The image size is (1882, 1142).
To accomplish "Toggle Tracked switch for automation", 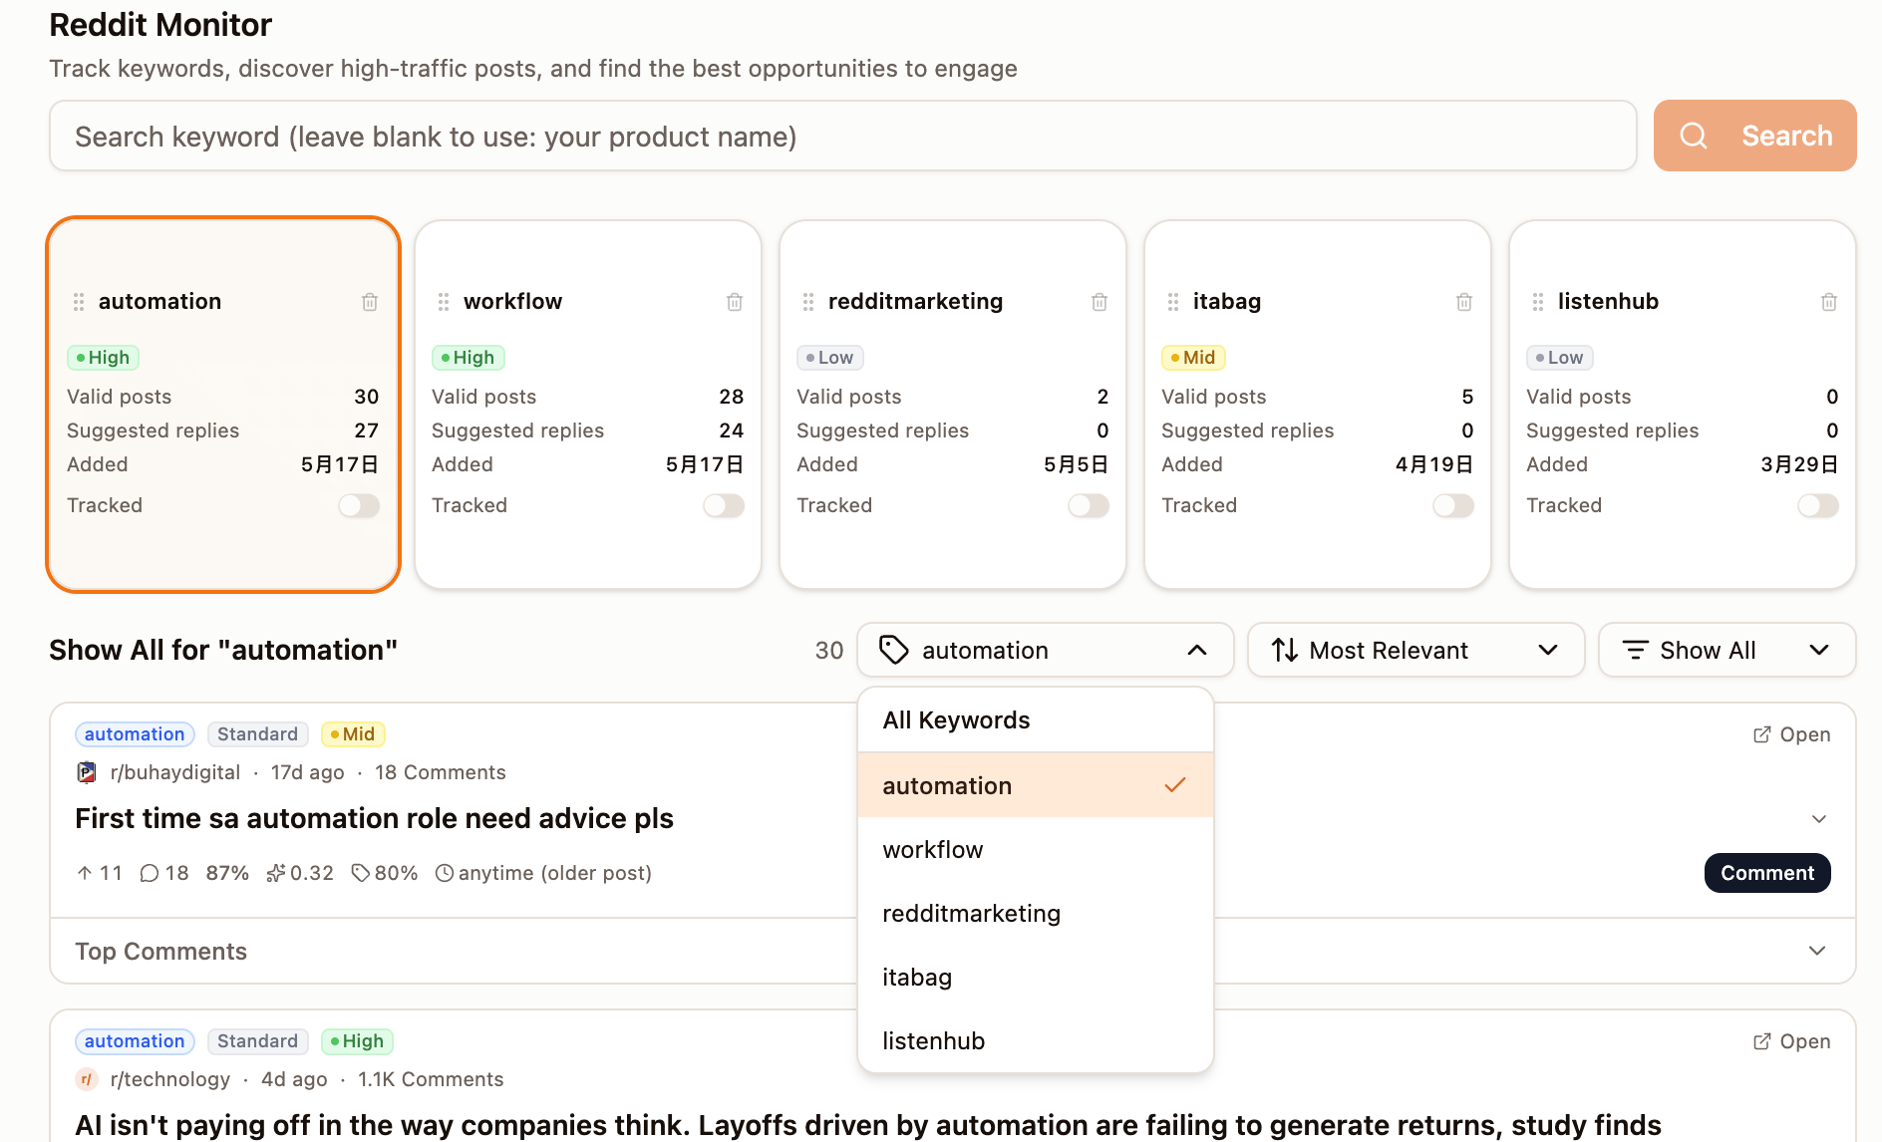I will coord(359,505).
